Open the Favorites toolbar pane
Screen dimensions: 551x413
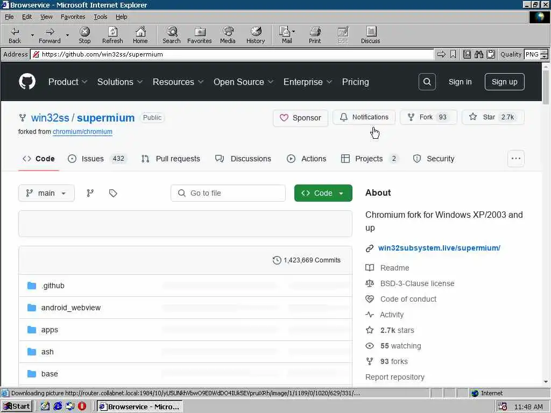coord(200,35)
